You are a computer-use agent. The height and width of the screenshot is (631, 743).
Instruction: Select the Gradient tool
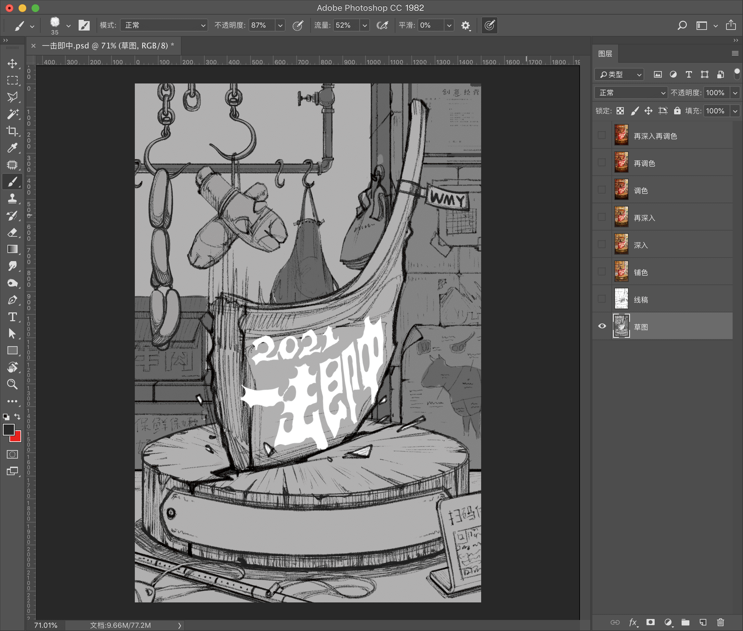click(x=12, y=249)
